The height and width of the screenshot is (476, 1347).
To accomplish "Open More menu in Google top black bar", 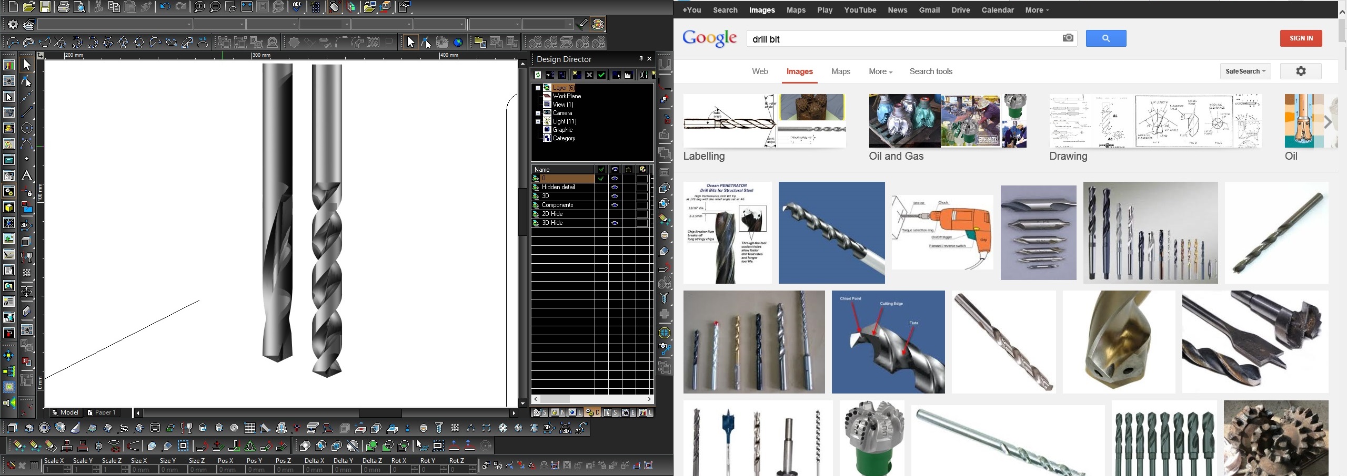I will [1037, 10].
